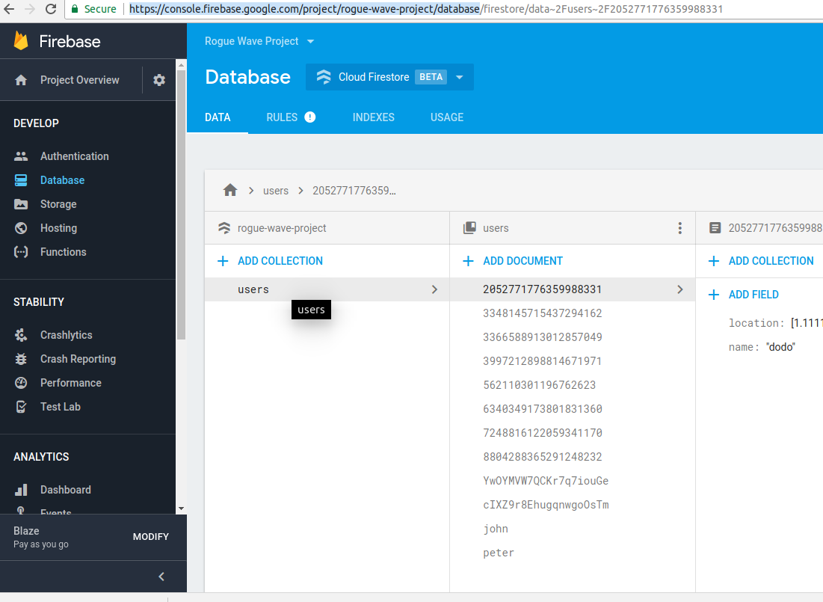This screenshot has height=602, width=823.
Task: Open the Usage tab
Action: click(x=446, y=117)
